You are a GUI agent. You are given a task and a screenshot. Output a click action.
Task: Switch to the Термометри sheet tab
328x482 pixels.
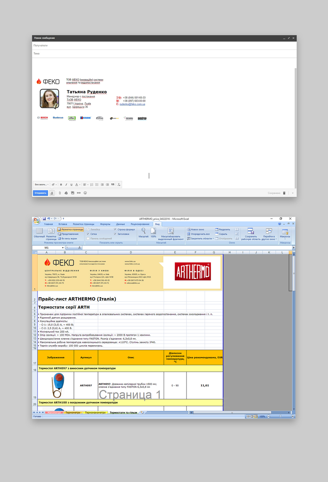tap(73, 412)
